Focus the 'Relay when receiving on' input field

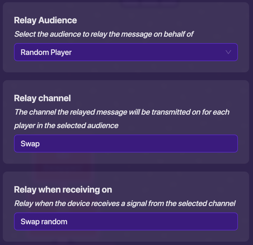pos(126,221)
